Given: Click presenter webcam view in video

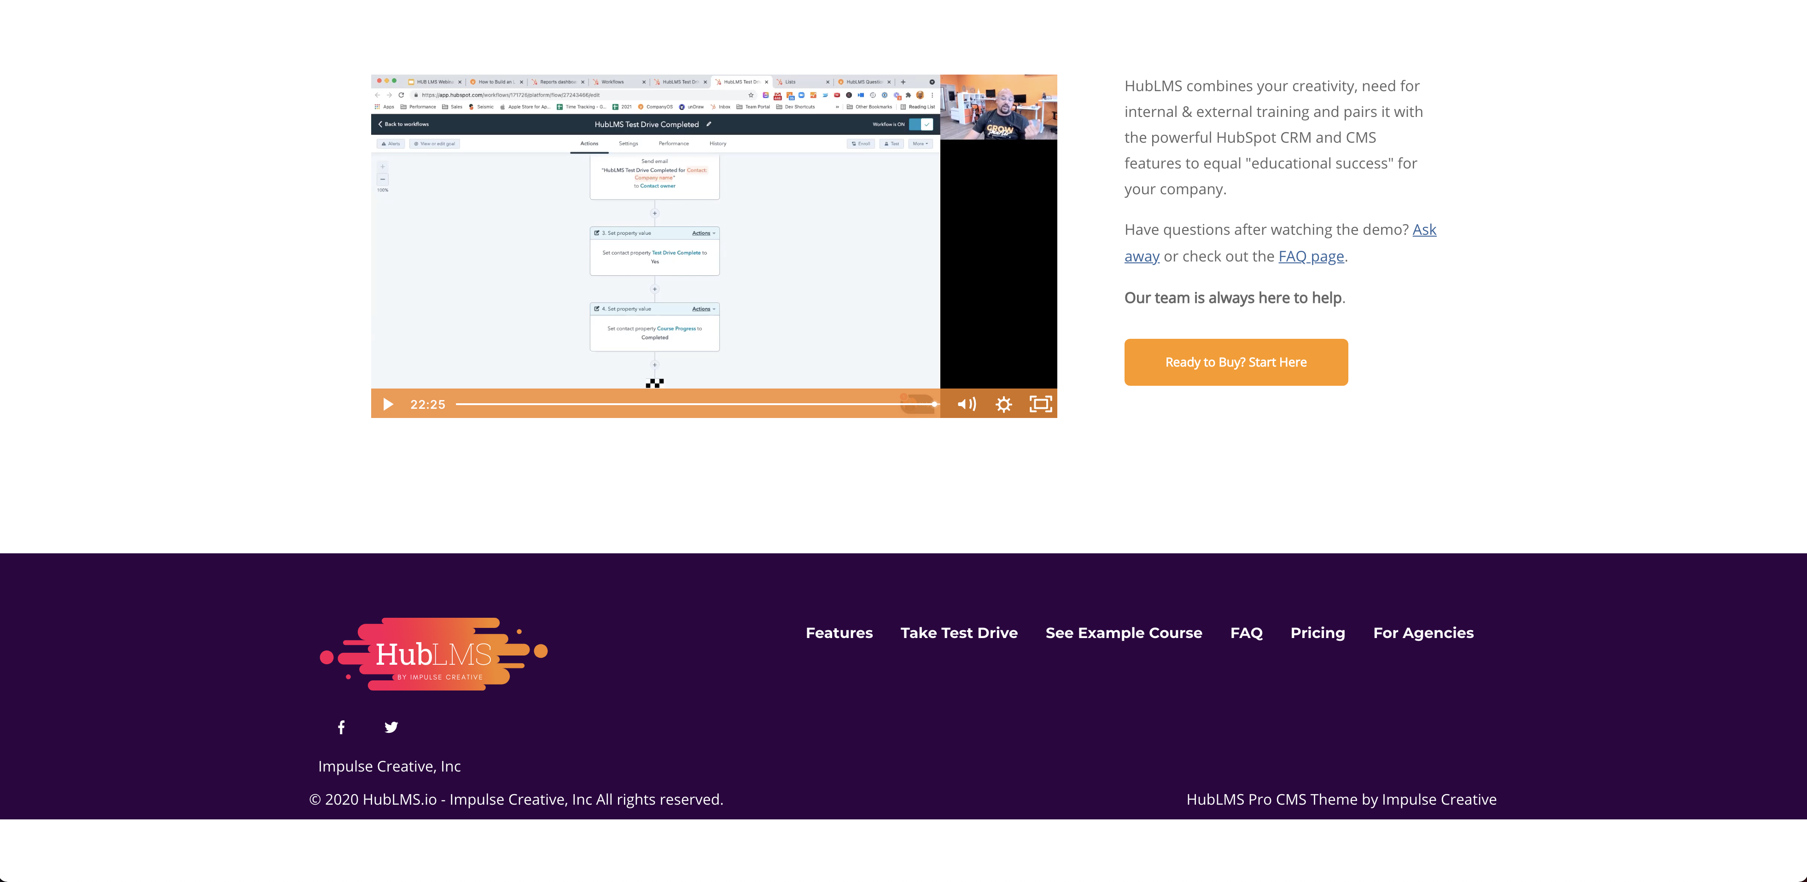Looking at the screenshot, I should click(x=998, y=107).
